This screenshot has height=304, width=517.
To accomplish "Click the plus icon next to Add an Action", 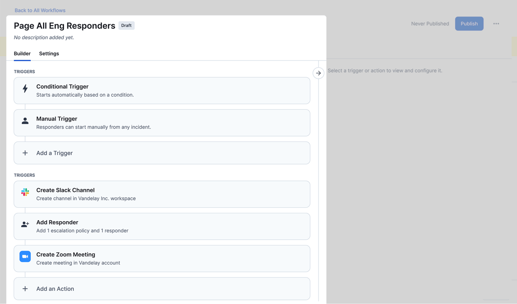I will tap(25, 289).
